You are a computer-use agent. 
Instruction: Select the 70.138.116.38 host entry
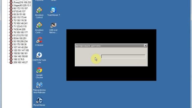(20, 20)
